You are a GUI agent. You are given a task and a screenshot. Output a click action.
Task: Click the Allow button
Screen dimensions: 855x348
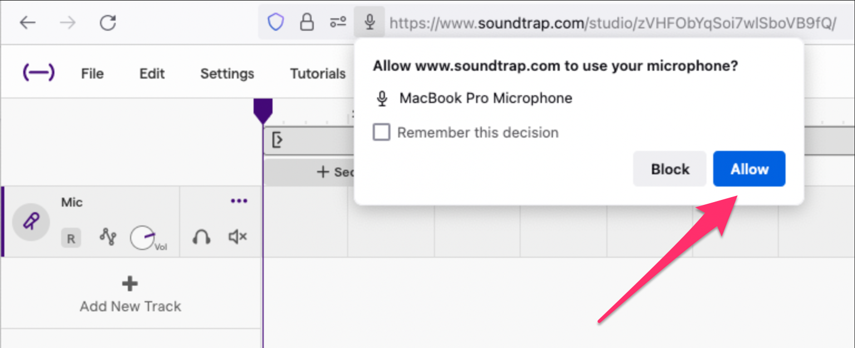pos(749,169)
